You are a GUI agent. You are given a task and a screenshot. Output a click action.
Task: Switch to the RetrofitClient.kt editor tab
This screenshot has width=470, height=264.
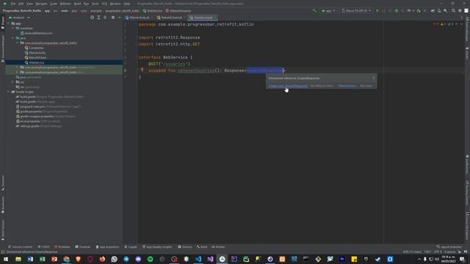(x=170, y=18)
